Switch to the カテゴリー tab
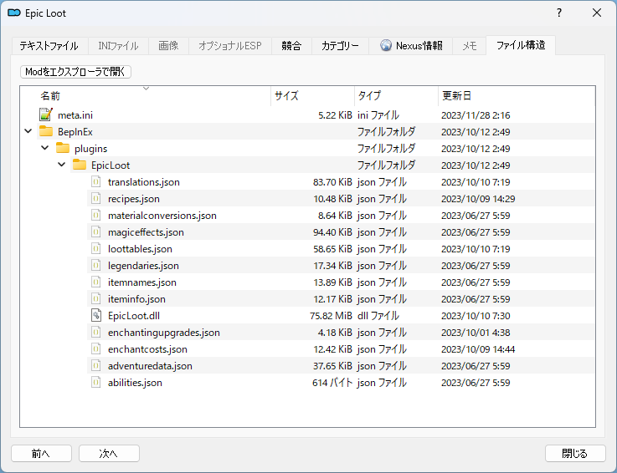Viewport: 617px width, 473px height. pyautogui.click(x=340, y=46)
